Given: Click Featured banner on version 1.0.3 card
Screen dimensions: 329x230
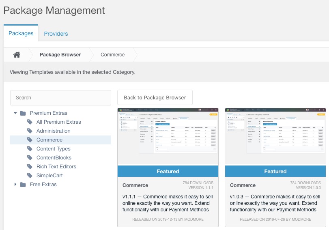Looking at the screenshot, I should pos(275,171).
